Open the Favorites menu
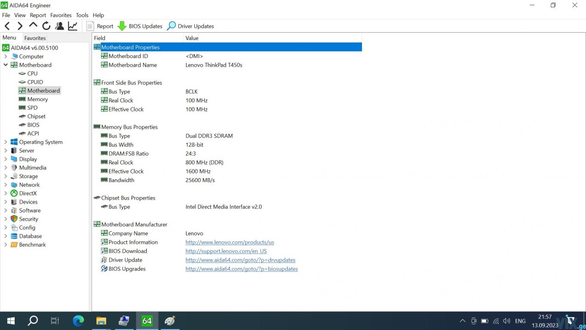This screenshot has height=330, width=586. click(61, 15)
